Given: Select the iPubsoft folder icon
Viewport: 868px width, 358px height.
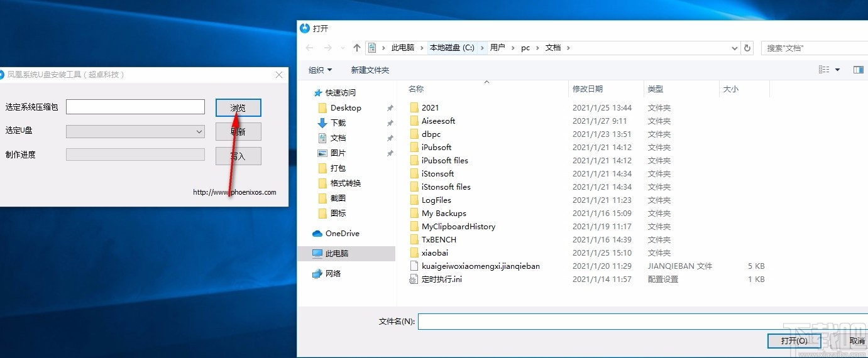Looking at the screenshot, I should (414, 148).
